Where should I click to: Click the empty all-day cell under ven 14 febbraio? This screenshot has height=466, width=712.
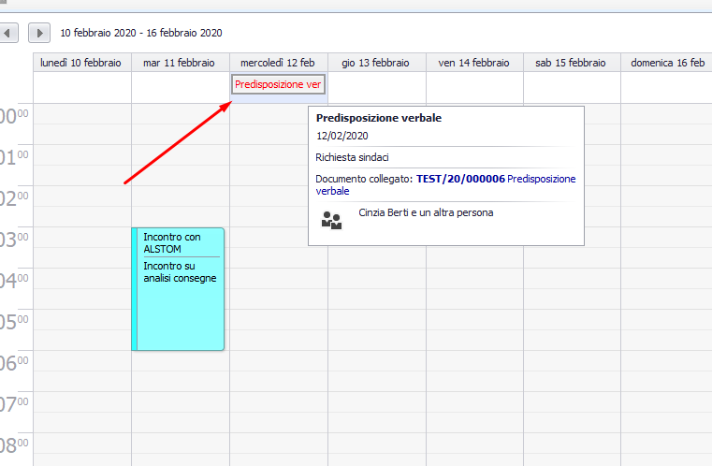pos(473,87)
